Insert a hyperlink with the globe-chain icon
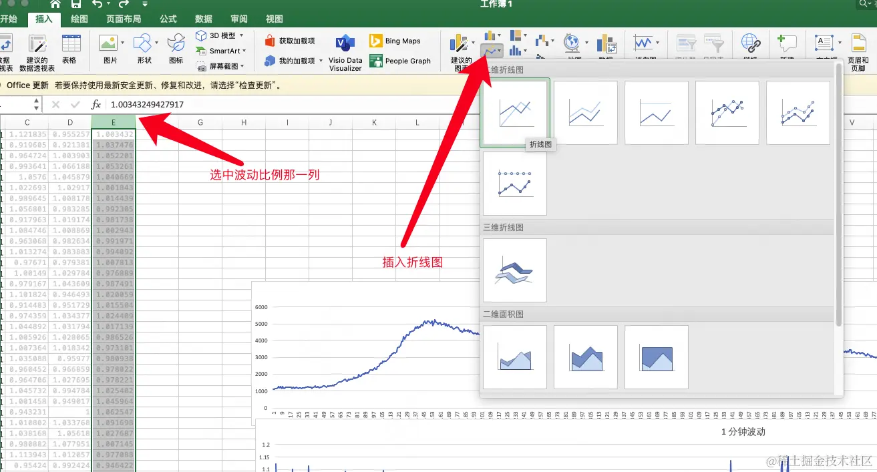 (752, 44)
